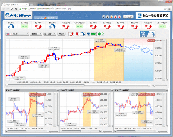Click the ポンド/円 buy signal arrow icon
Screen dimensions: 173x137
(x=38, y=27)
